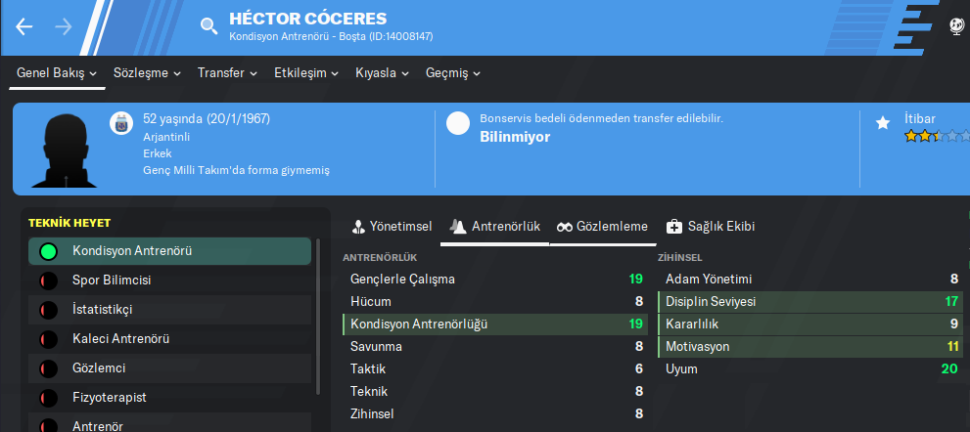Click the white circle club icon
Viewport: 970px width, 432px height.
[x=457, y=123]
